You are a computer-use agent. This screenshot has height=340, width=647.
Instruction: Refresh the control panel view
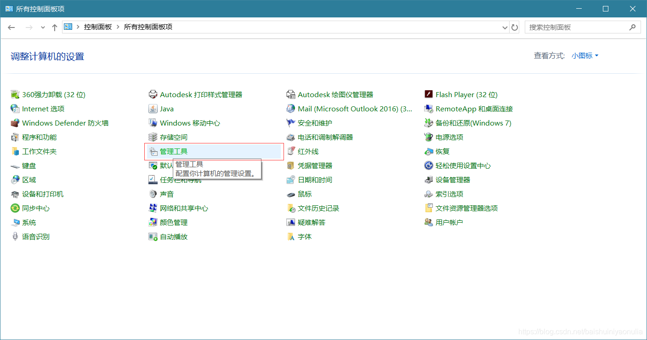(515, 27)
